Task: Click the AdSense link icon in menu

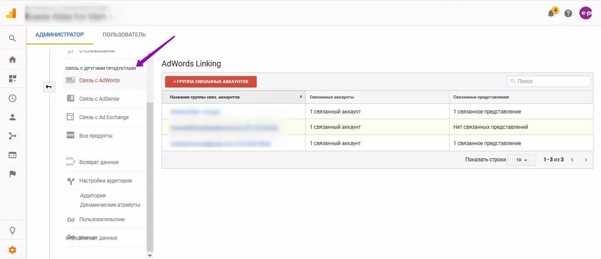Action: tap(70, 98)
